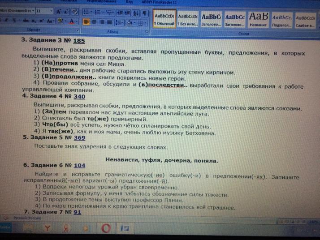Click the multilevel list icon
Screen dimensions: 320x240
pos(109,13)
